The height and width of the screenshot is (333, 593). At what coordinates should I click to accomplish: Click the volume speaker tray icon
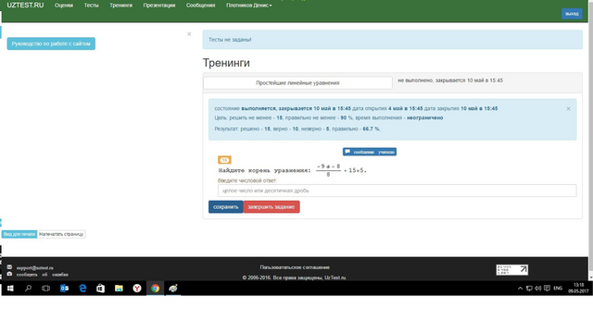click(537, 289)
